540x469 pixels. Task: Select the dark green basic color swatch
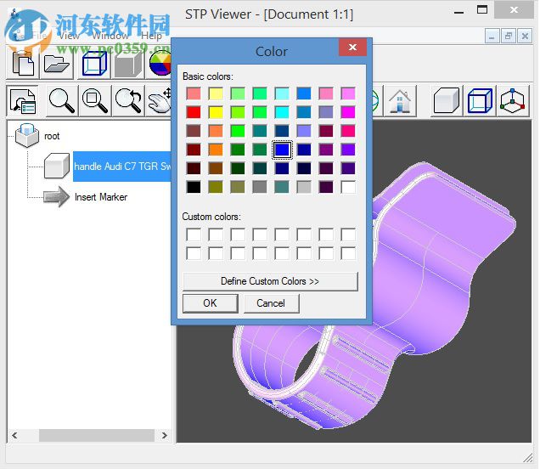[238, 168]
